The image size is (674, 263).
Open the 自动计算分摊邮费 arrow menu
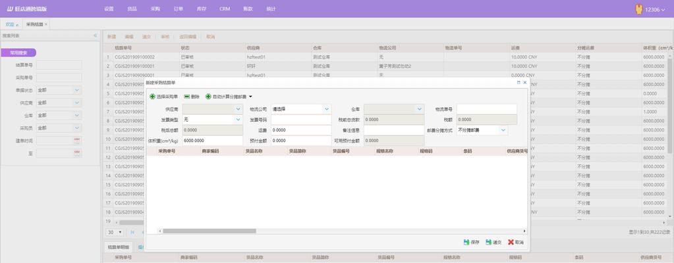tap(250, 97)
